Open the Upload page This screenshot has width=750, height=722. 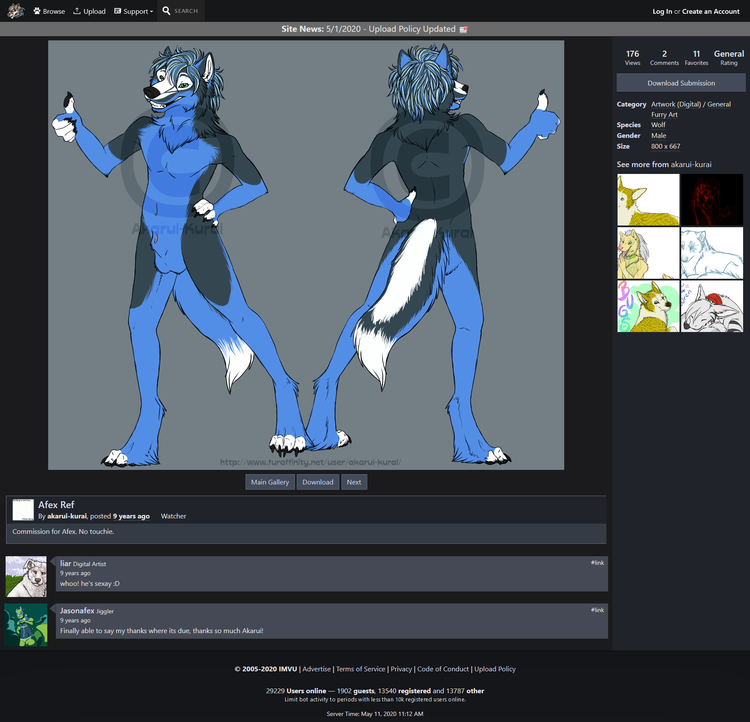pyautogui.click(x=89, y=11)
